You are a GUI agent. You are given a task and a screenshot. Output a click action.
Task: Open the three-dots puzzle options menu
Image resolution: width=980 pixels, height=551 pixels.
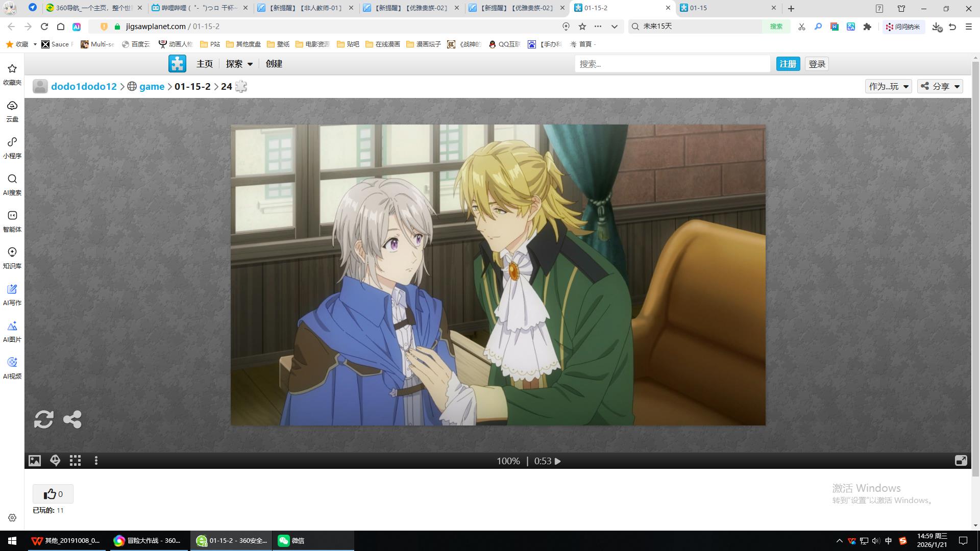coord(96,461)
